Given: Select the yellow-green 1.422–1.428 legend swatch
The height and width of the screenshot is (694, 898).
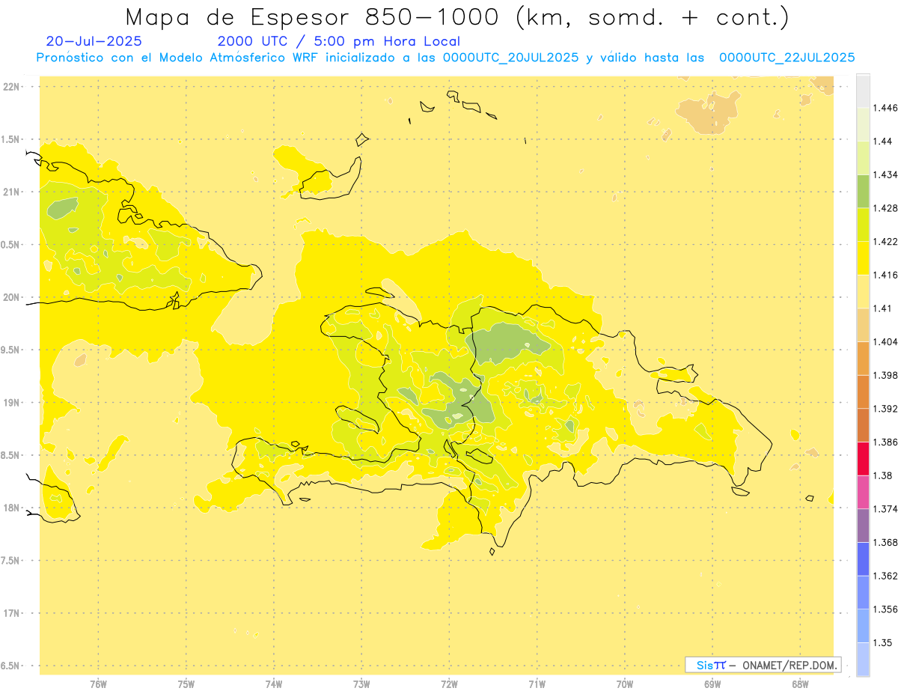Looking at the screenshot, I should [863, 225].
